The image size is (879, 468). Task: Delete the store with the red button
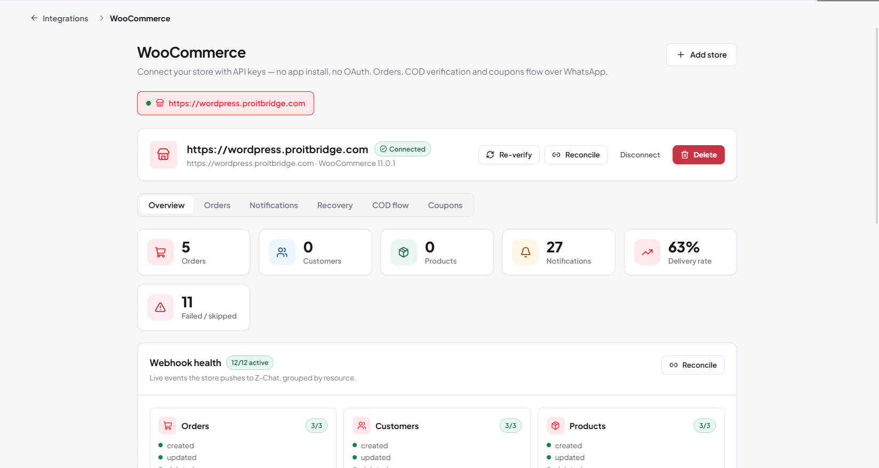tap(699, 155)
